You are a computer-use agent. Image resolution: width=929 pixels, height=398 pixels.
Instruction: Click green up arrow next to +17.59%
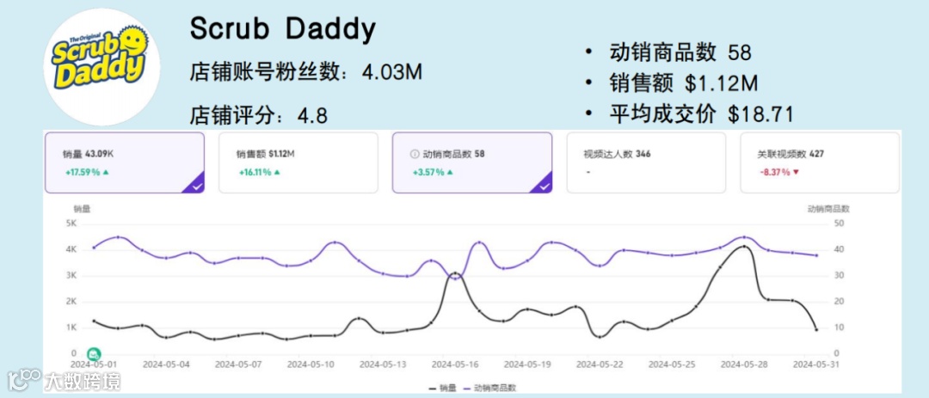(106, 172)
